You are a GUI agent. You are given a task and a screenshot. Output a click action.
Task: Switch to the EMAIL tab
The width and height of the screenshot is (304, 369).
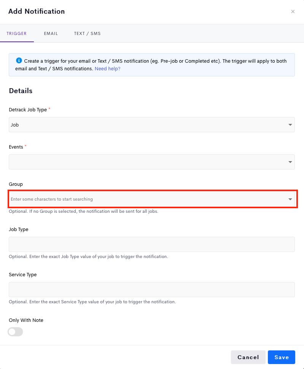51,33
